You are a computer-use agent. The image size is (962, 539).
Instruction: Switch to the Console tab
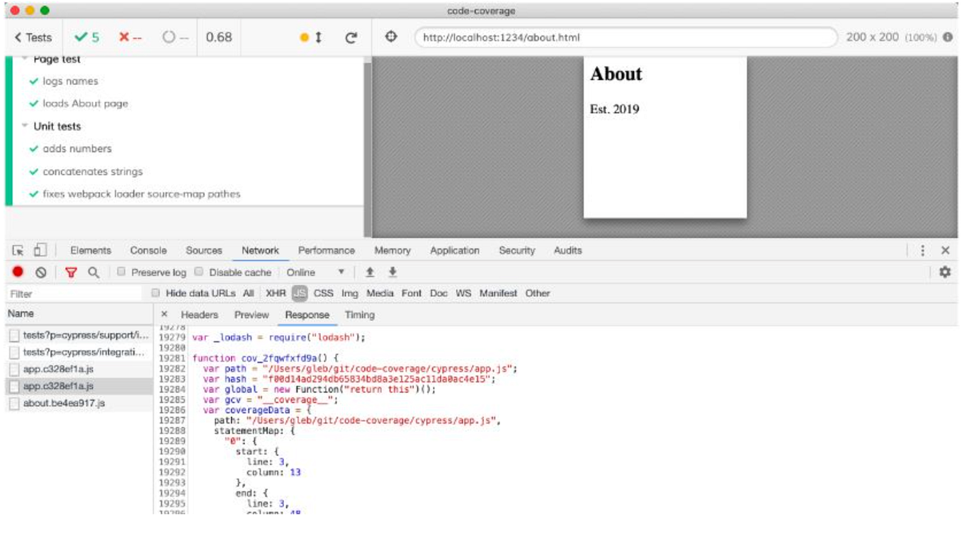(x=148, y=251)
